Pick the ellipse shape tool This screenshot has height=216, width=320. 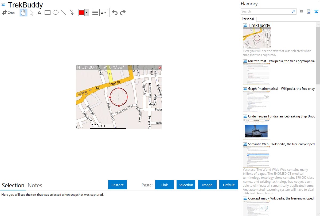56,13
